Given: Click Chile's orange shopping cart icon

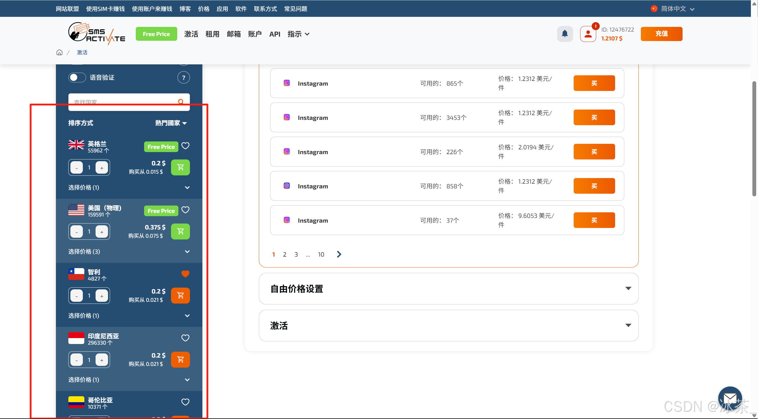Looking at the screenshot, I should pyautogui.click(x=180, y=296).
